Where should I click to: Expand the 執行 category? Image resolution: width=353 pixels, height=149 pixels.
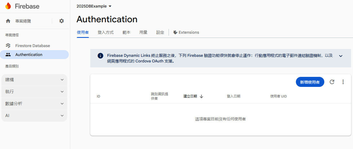pyautogui.click(x=34, y=92)
